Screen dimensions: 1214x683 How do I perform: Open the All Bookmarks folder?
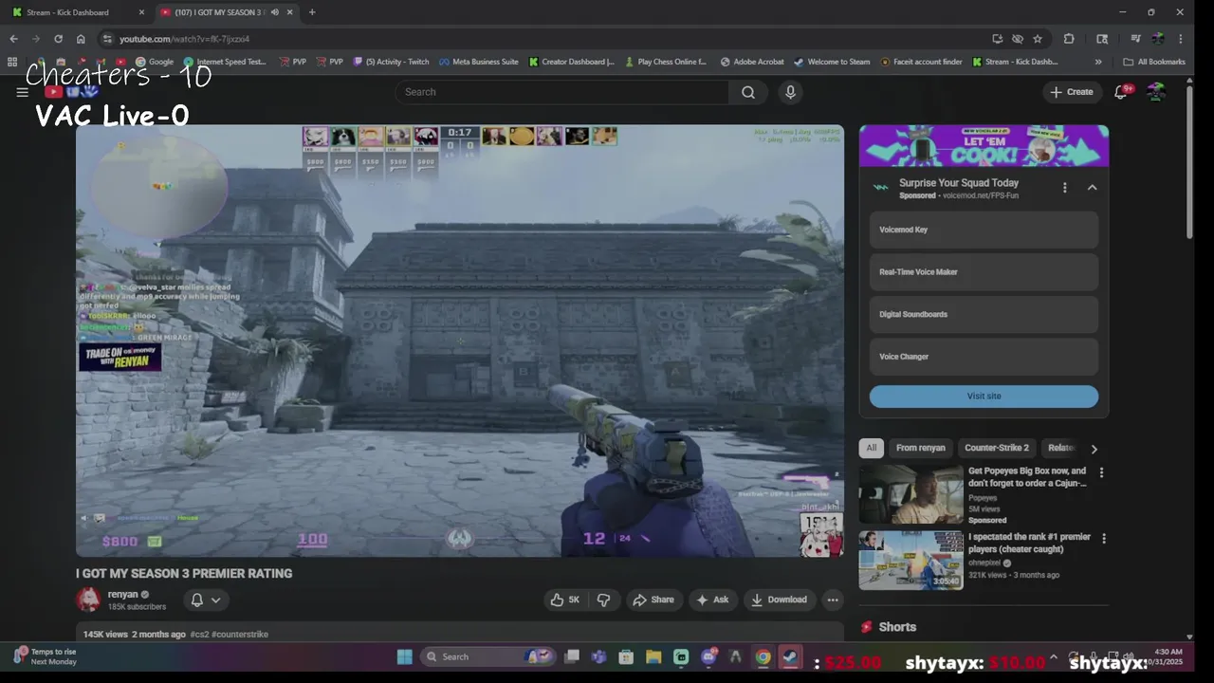[x=1154, y=62]
